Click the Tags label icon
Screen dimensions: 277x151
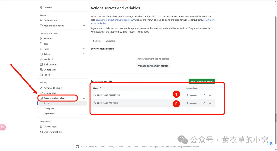pyautogui.click(x=41, y=44)
